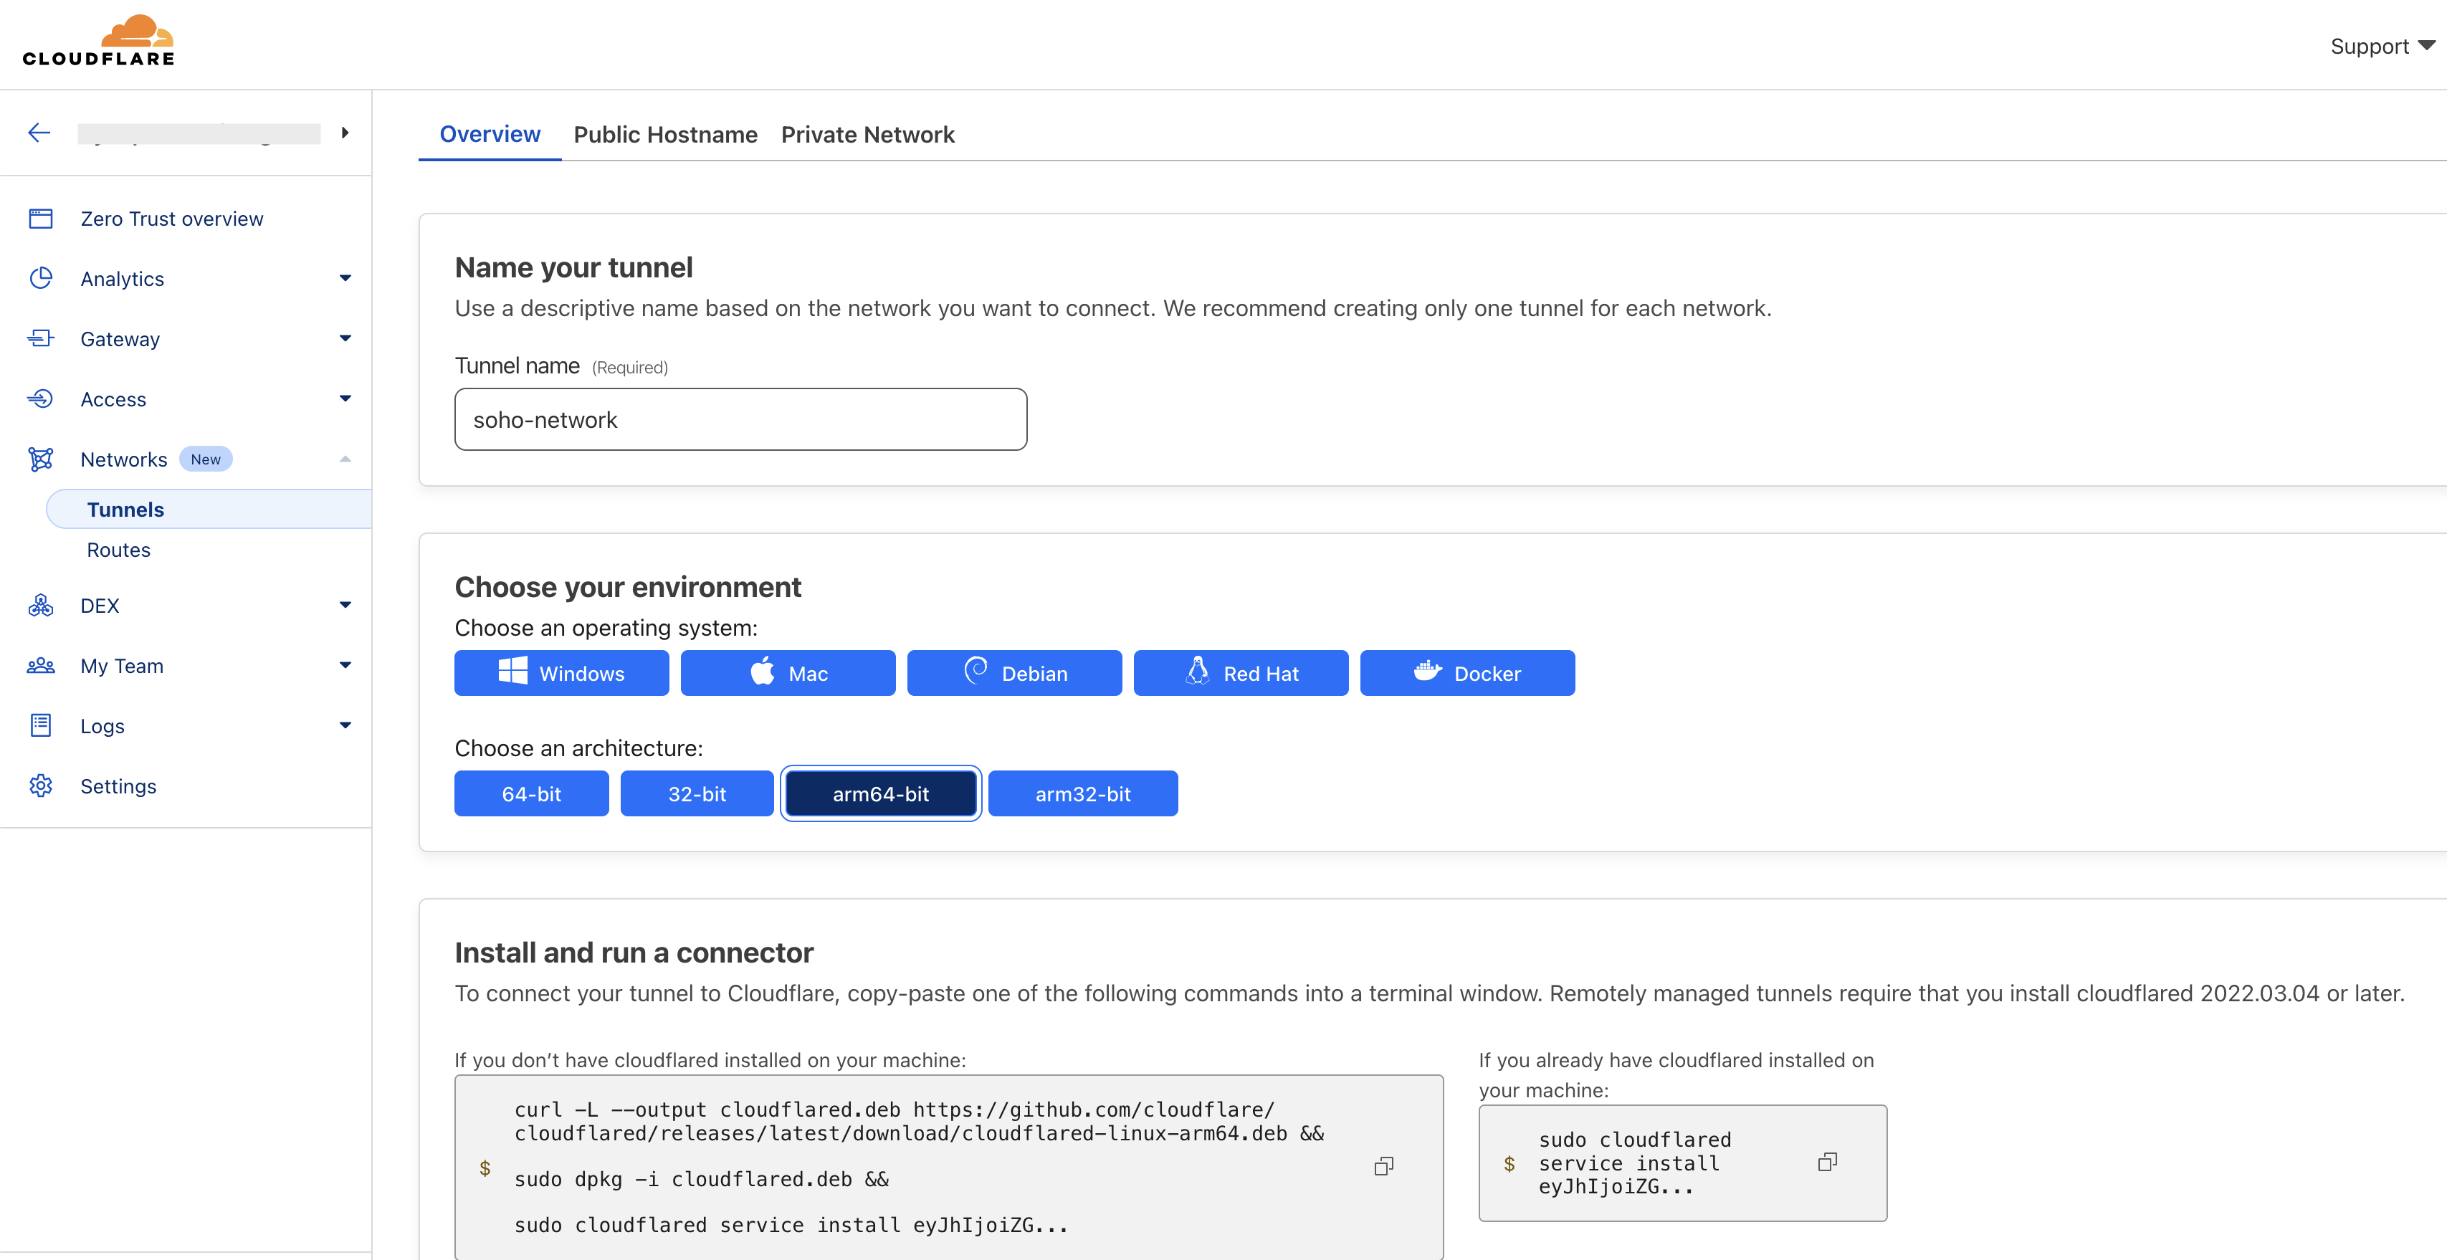The image size is (2447, 1260).
Task: Choose Windows operating system
Action: [x=561, y=673]
